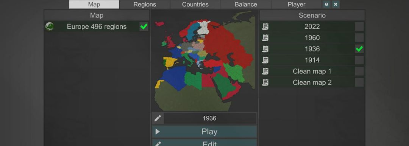Select the Europe 496 regions map row

(x=97, y=26)
